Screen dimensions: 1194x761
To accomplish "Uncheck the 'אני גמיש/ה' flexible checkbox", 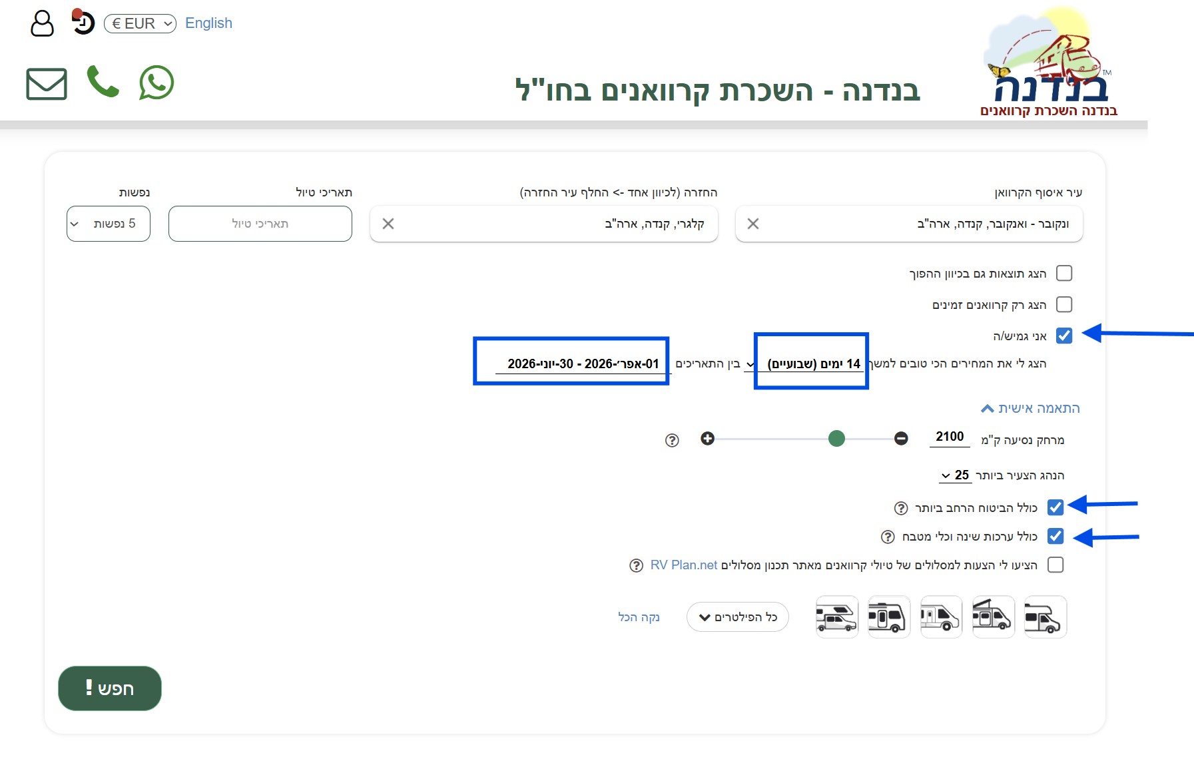I will point(1064,336).
